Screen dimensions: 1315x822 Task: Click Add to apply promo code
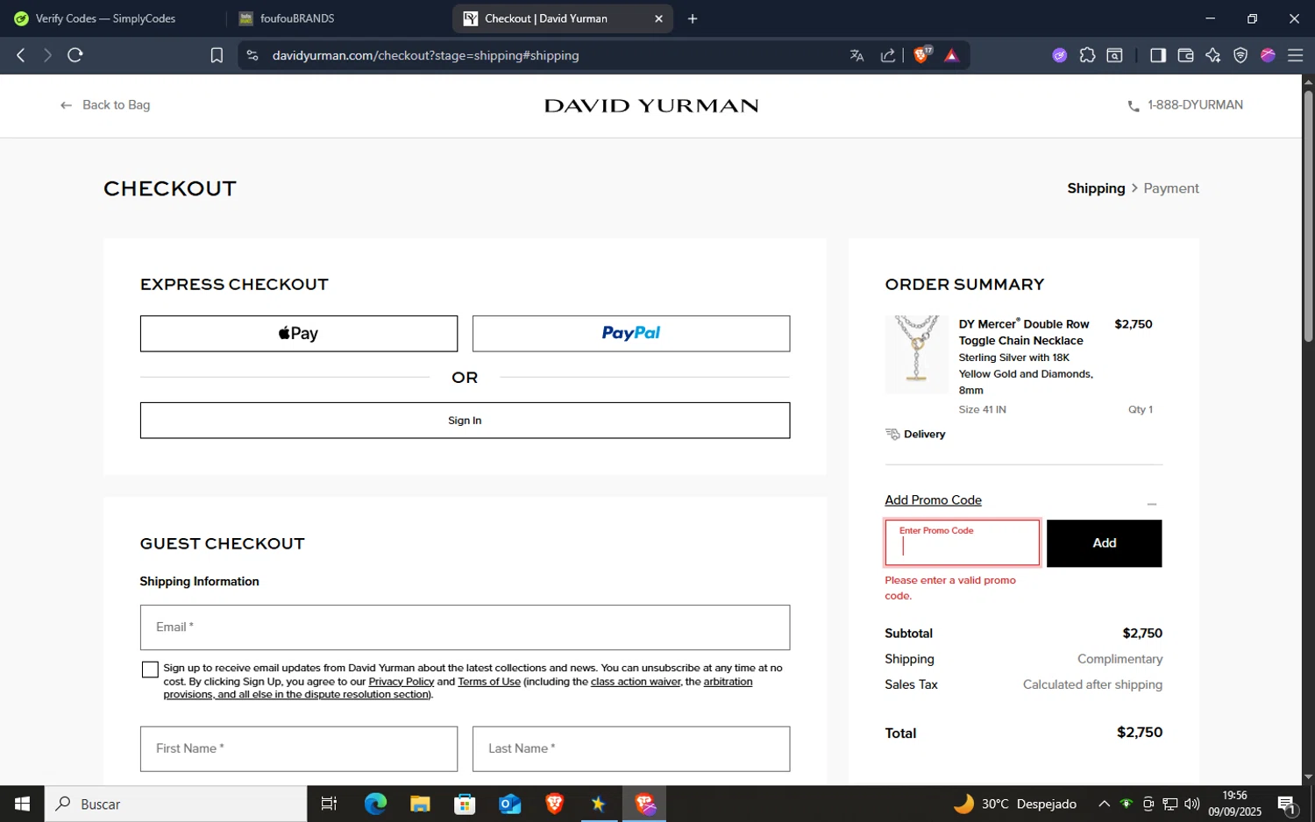tap(1105, 543)
